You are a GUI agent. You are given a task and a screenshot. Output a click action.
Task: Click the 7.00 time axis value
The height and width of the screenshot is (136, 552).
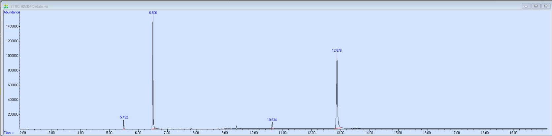coord(167,133)
